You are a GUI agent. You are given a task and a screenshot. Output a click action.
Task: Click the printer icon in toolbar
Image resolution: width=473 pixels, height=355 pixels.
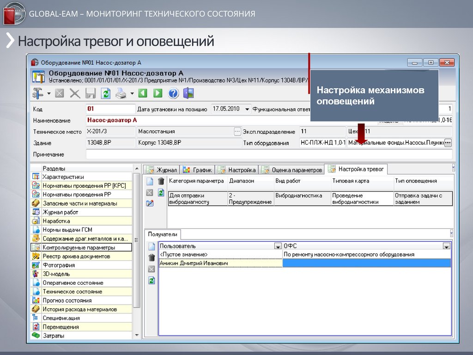point(121,94)
